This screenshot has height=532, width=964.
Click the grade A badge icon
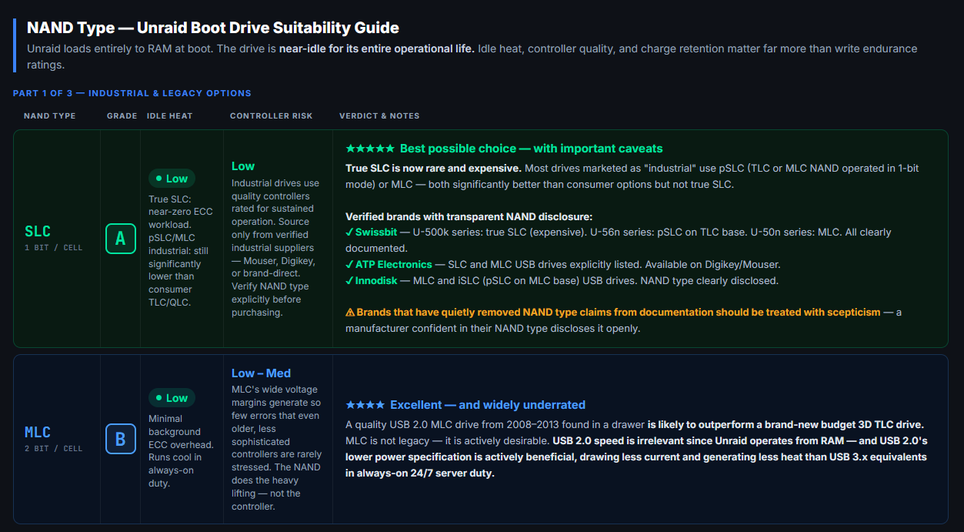pos(120,239)
